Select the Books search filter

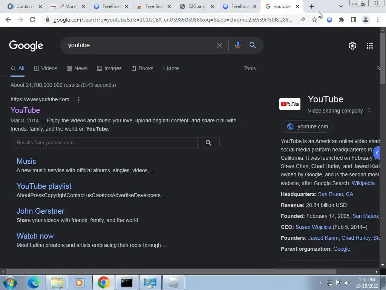(142, 69)
